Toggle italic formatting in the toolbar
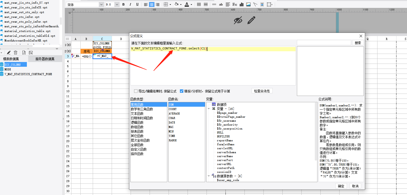This screenshot has width=407, height=195. point(130,4)
